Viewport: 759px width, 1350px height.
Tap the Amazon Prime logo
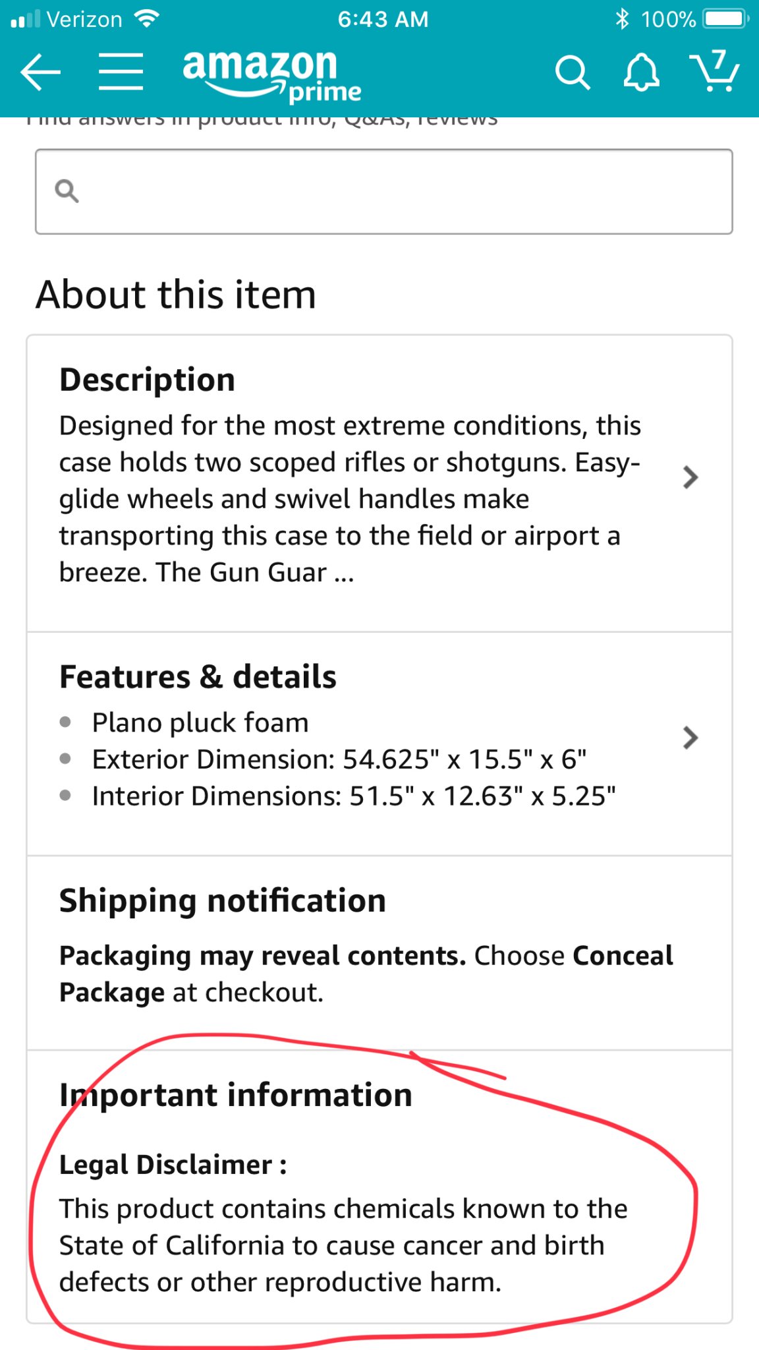click(x=271, y=74)
